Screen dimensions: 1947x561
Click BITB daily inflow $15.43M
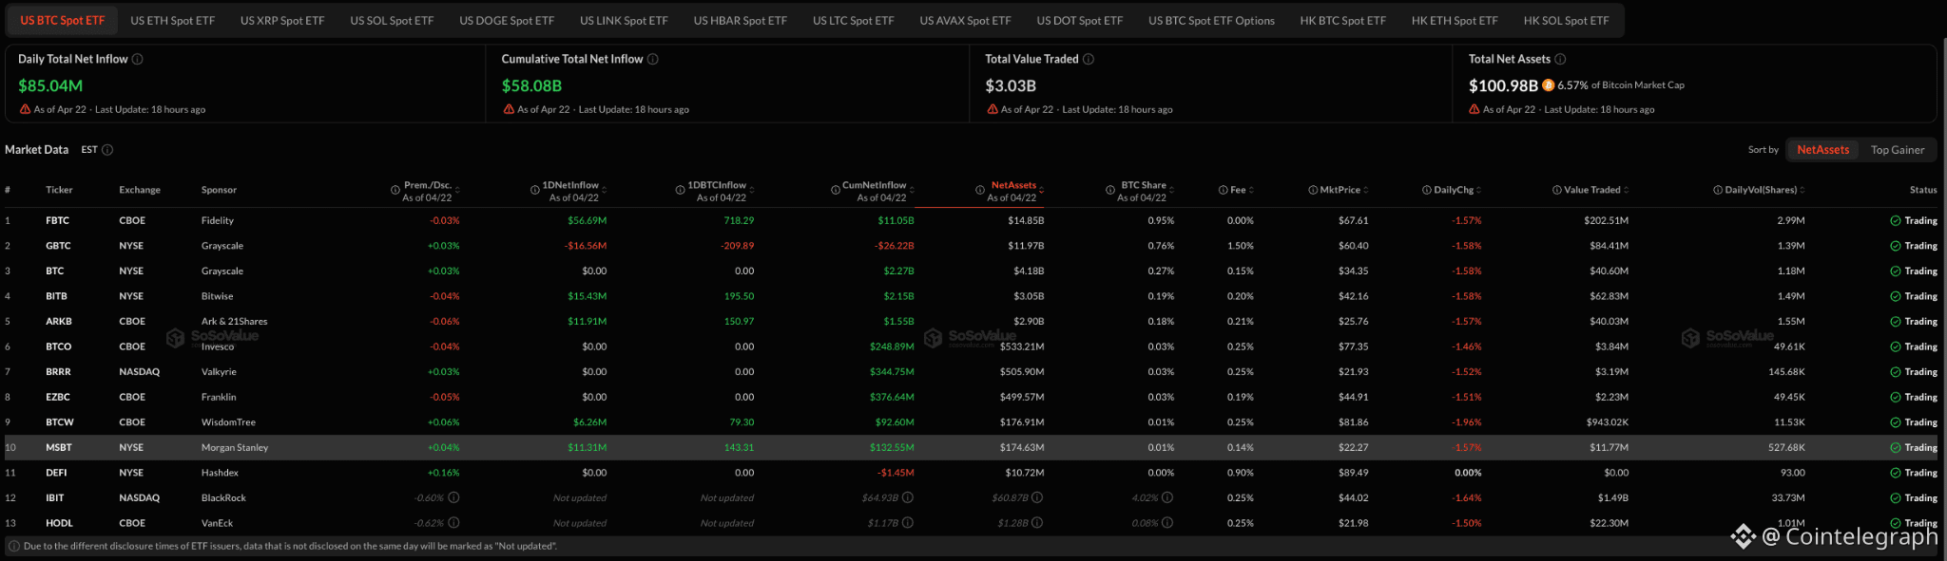(x=587, y=296)
